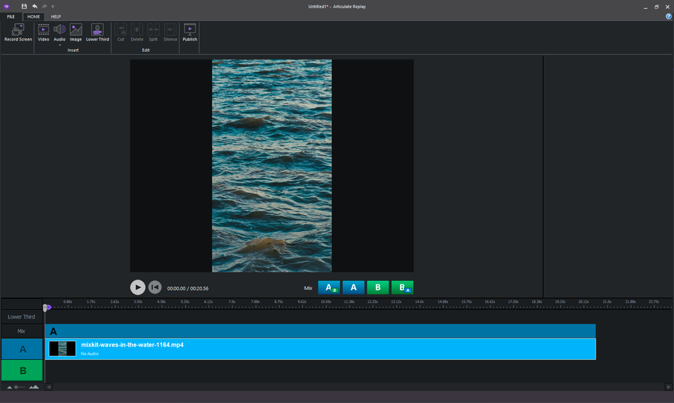Switch to the HELP tab
Viewport: 674px width, 403px height.
tap(56, 16)
